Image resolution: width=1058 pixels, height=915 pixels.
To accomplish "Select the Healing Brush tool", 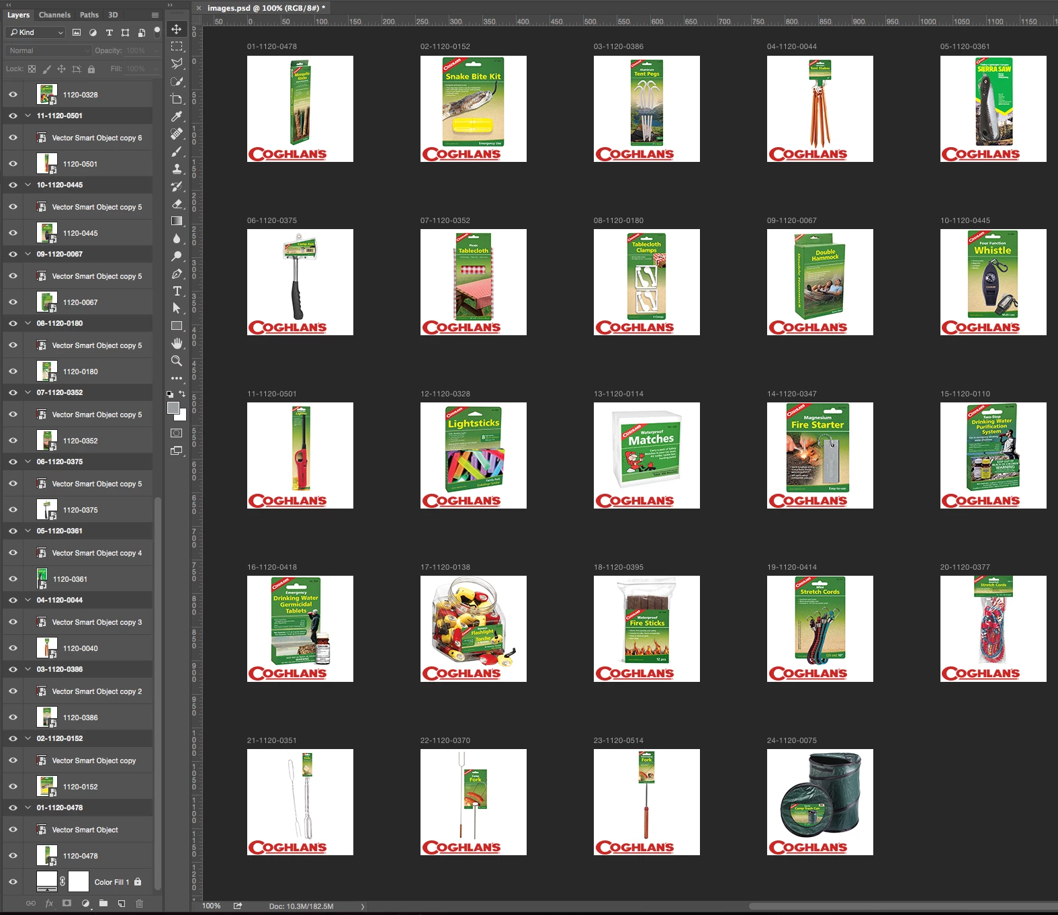I will [177, 134].
